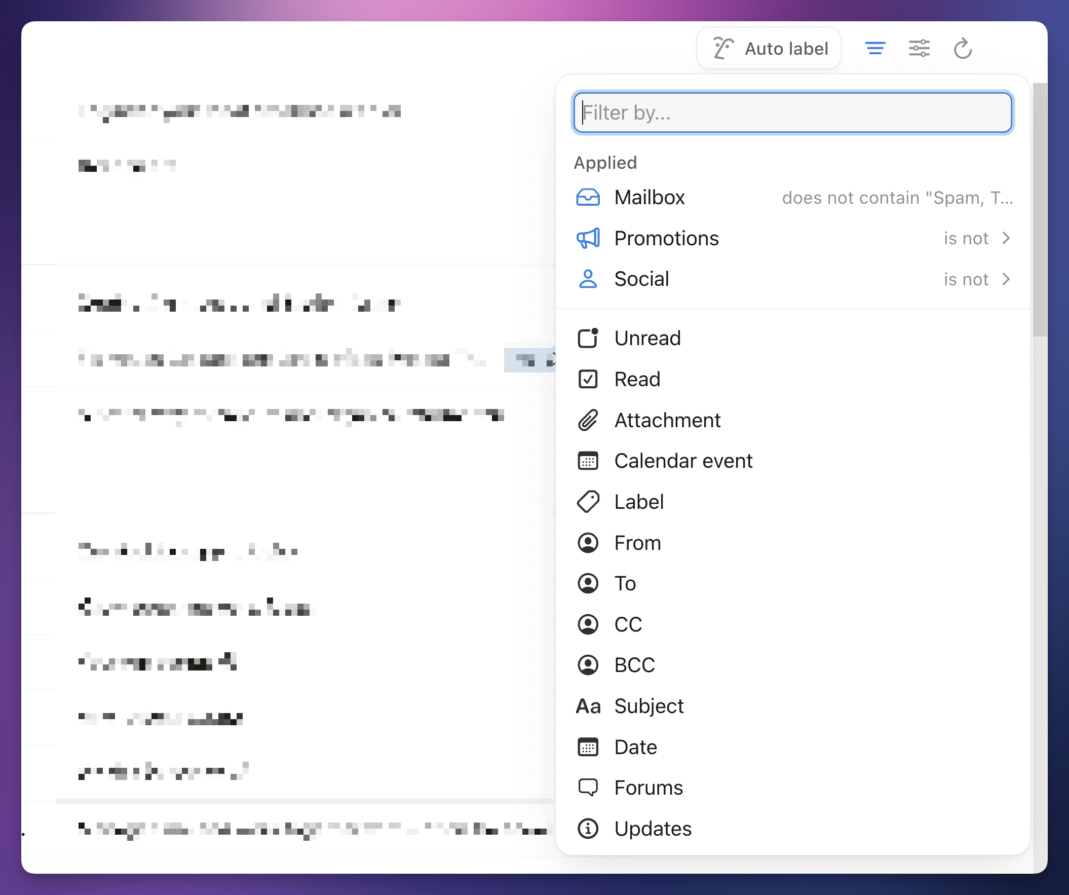Screen dimensions: 1069x895
Task: Click the Subject Aa icon
Action: click(x=588, y=706)
